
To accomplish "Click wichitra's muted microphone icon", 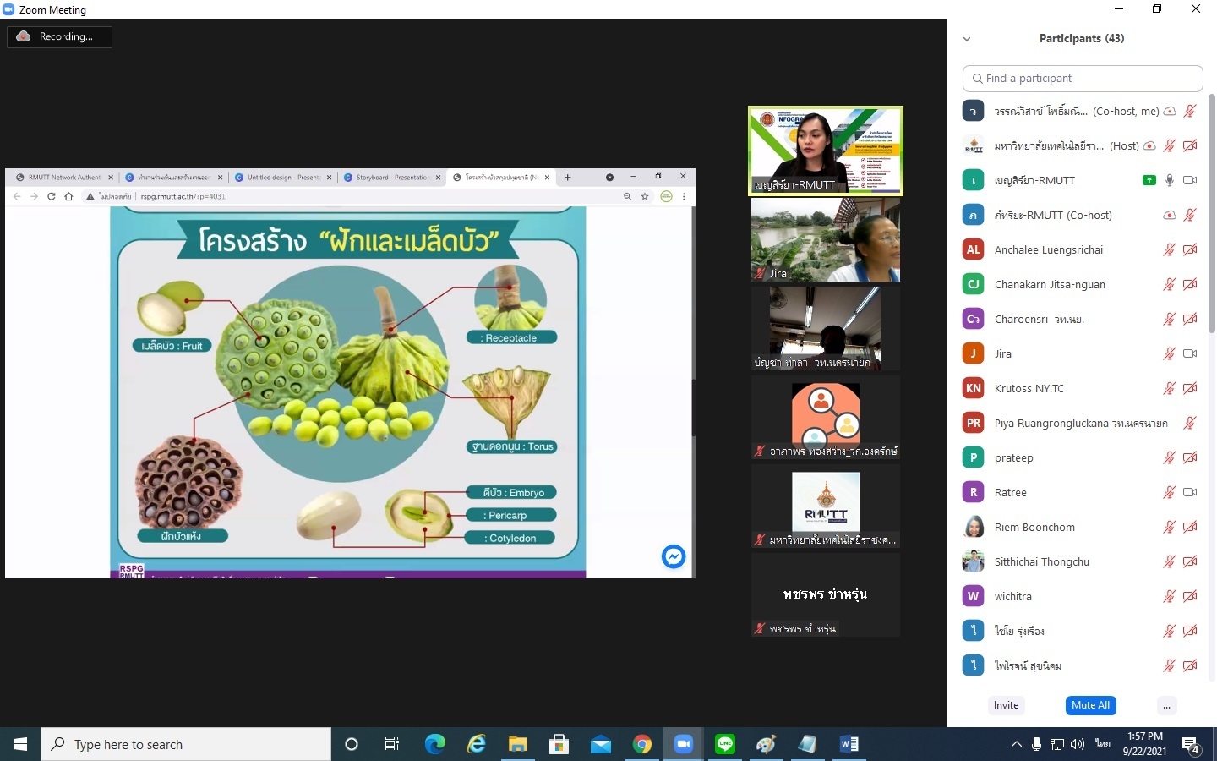I will click(1170, 596).
